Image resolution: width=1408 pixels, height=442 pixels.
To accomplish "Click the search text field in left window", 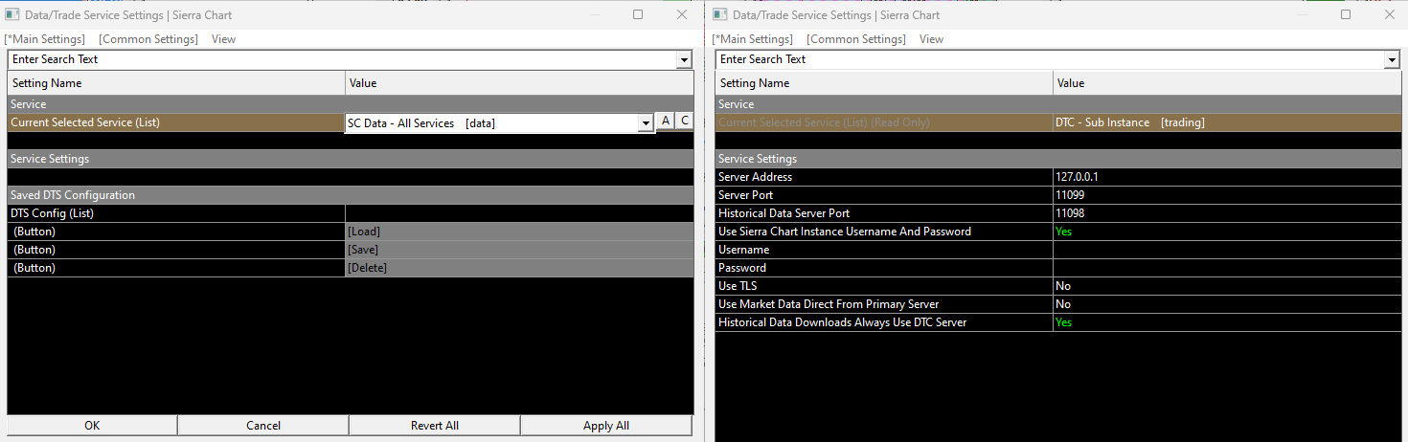I will click(x=342, y=59).
